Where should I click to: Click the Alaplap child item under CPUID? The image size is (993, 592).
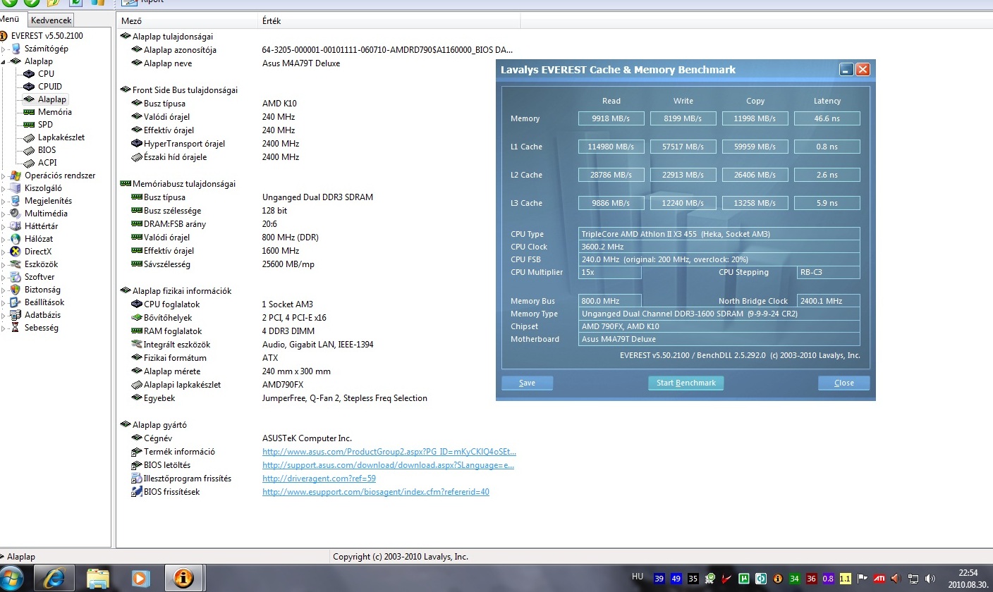tap(52, 99)
